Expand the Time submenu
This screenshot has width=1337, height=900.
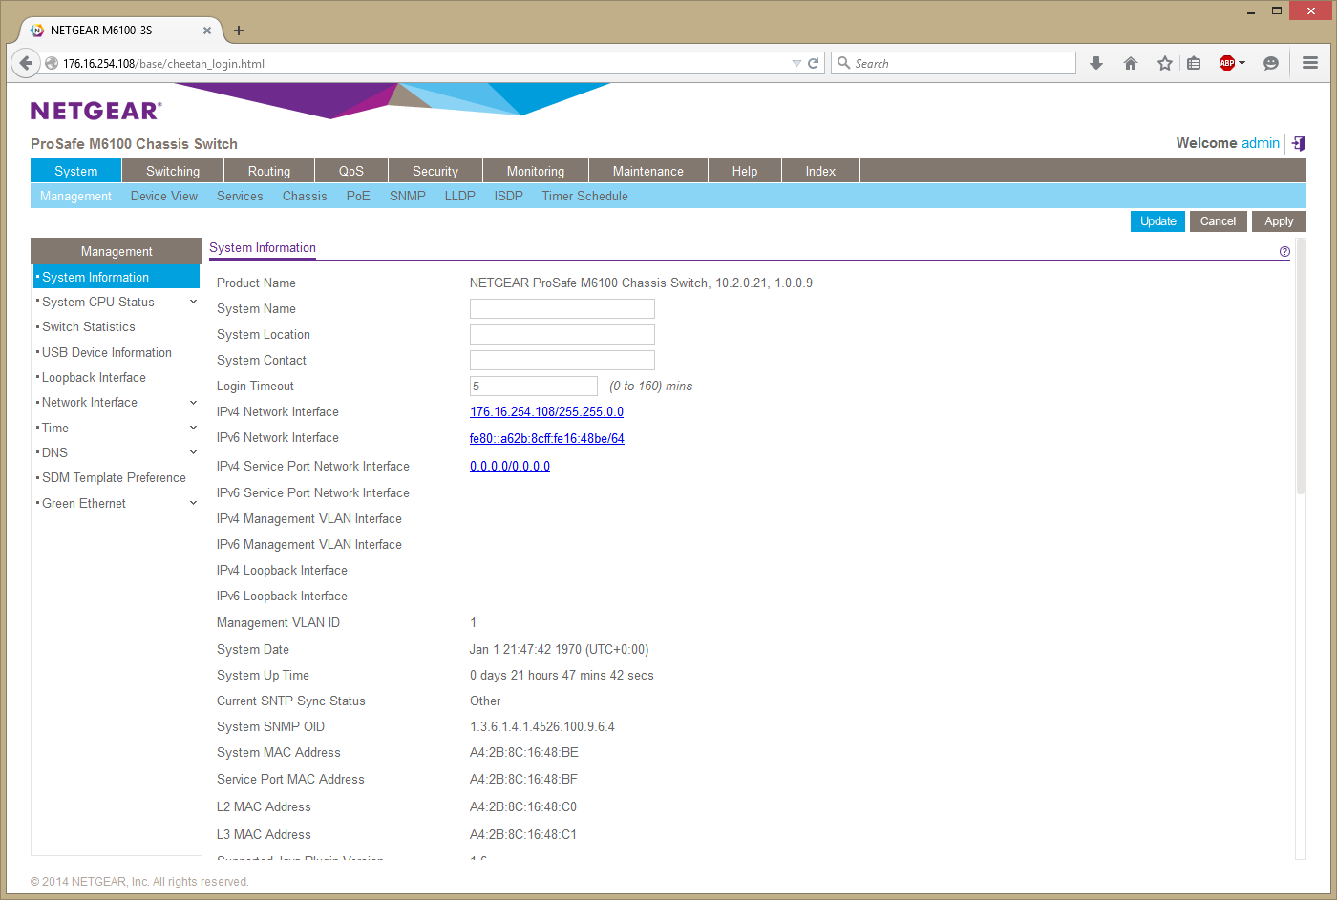[193, 428]
